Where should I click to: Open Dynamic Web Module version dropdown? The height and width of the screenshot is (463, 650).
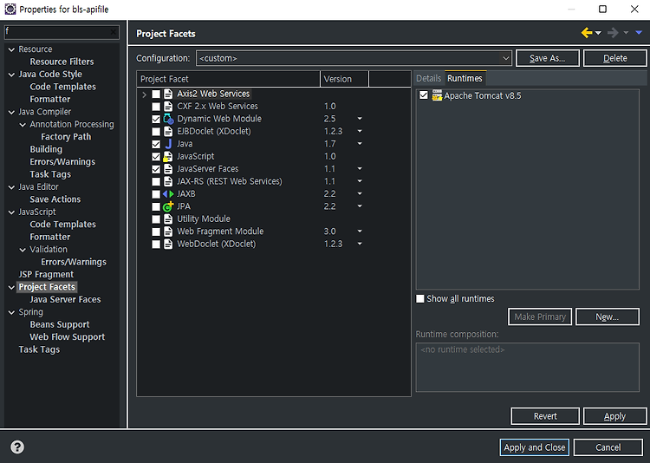[360, 119]
